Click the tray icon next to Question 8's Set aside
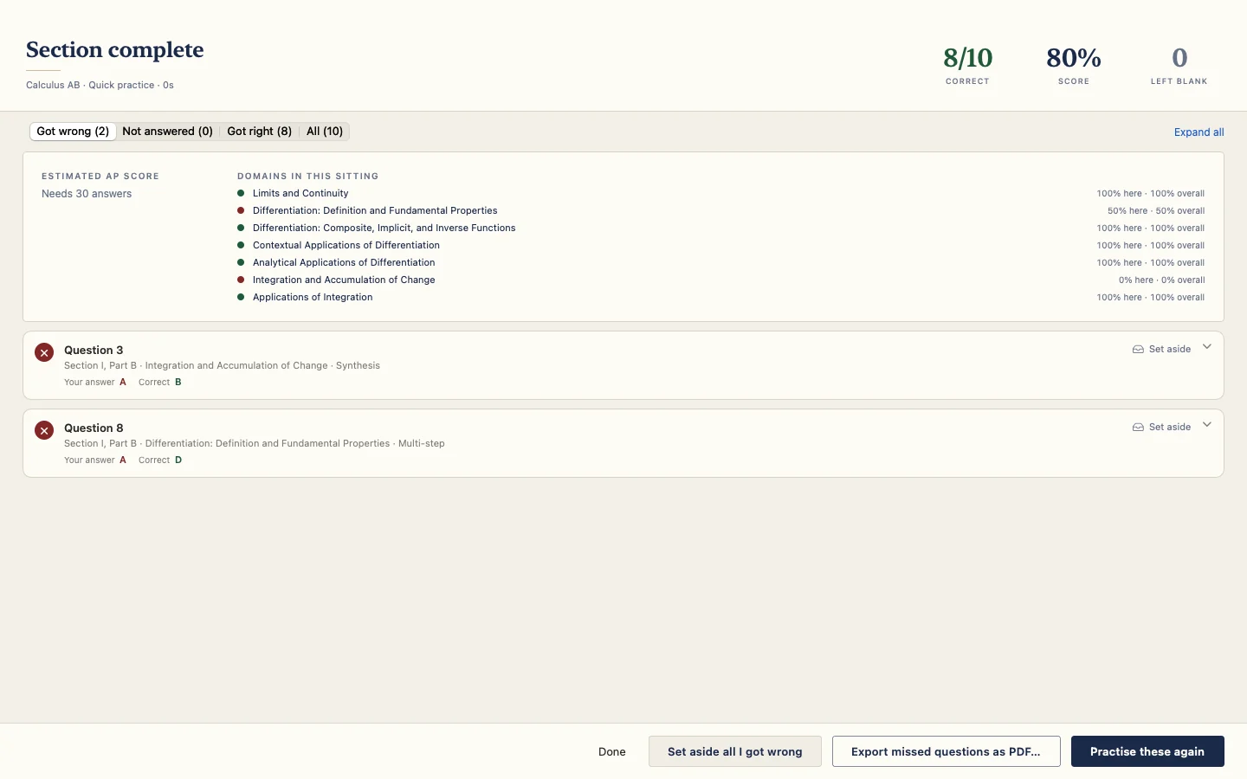The height and width of the screenshot is (779, 1247). [1138, 428]
